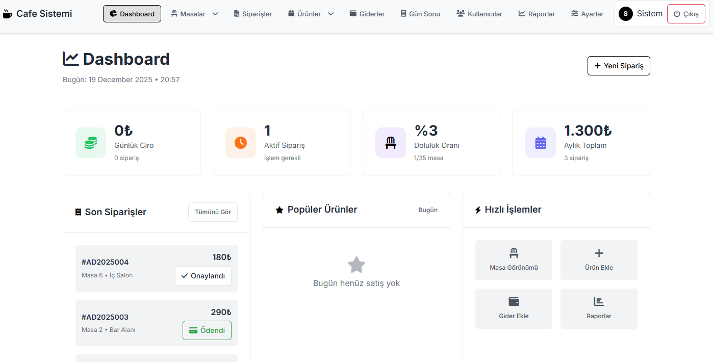Expand the Ürünler dropdown menu

311,14
